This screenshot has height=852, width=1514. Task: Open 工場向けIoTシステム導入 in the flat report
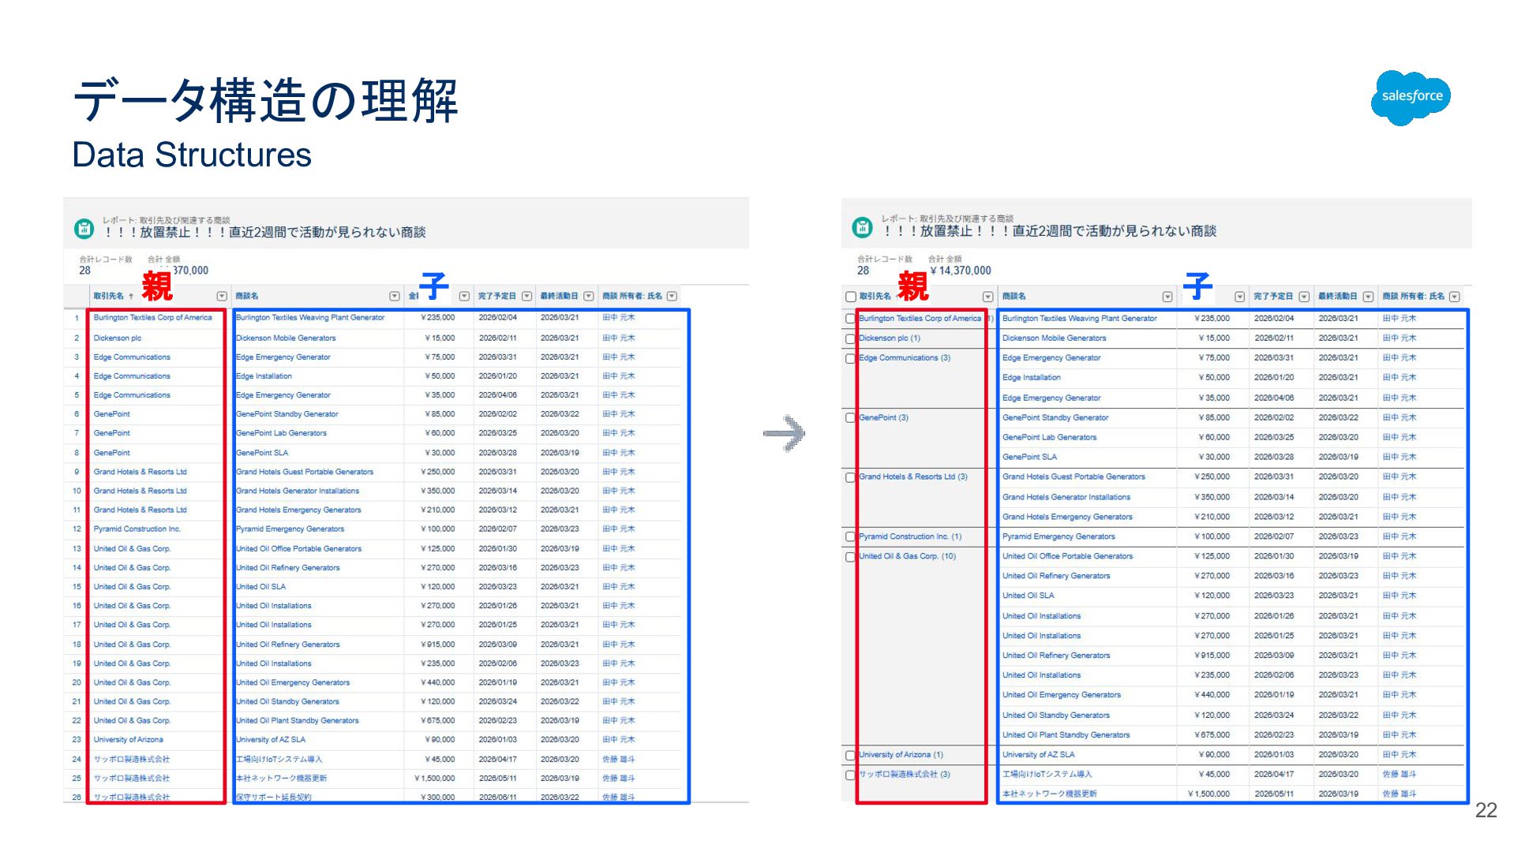(279, 760)
